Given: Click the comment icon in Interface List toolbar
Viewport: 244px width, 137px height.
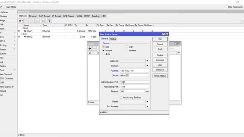Looking at the screenshot, I should (43, 21).
